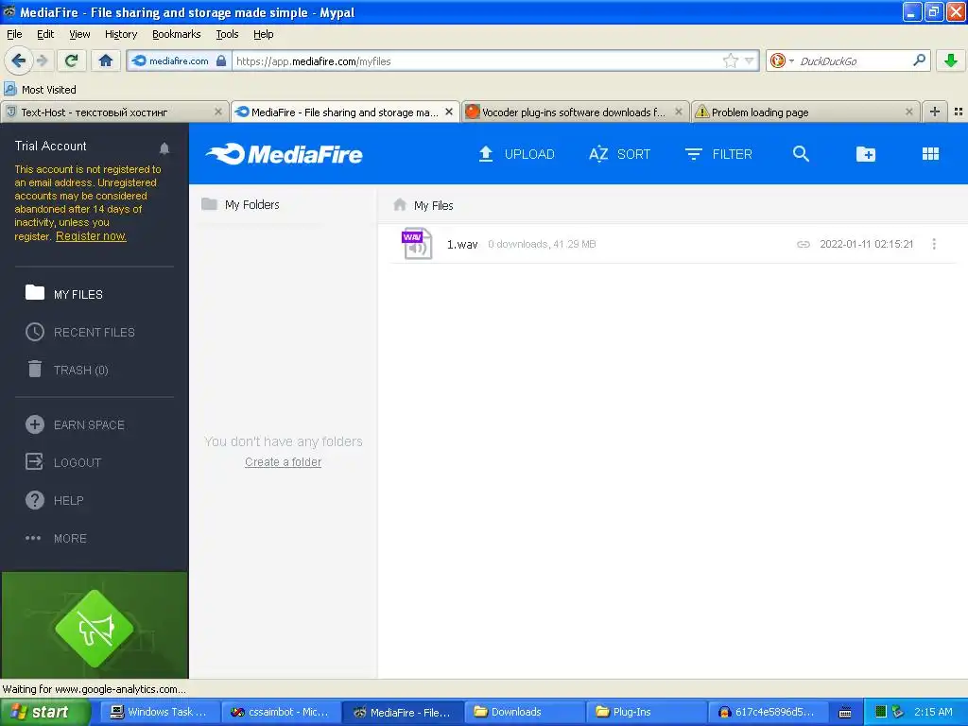Open the File menu

point(14,34)
